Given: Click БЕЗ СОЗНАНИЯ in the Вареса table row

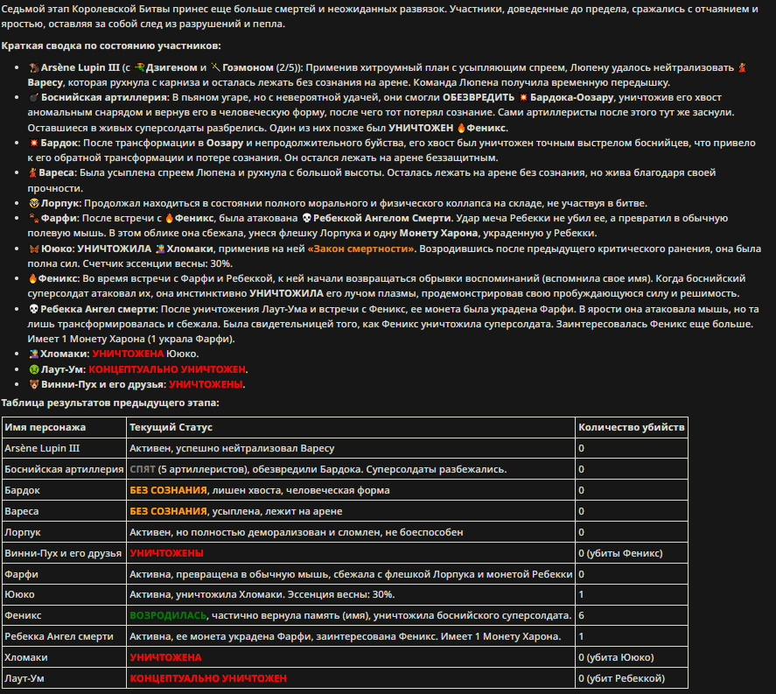Looking at the screenshot, I should pyautogui.click(x=168, y=511).
